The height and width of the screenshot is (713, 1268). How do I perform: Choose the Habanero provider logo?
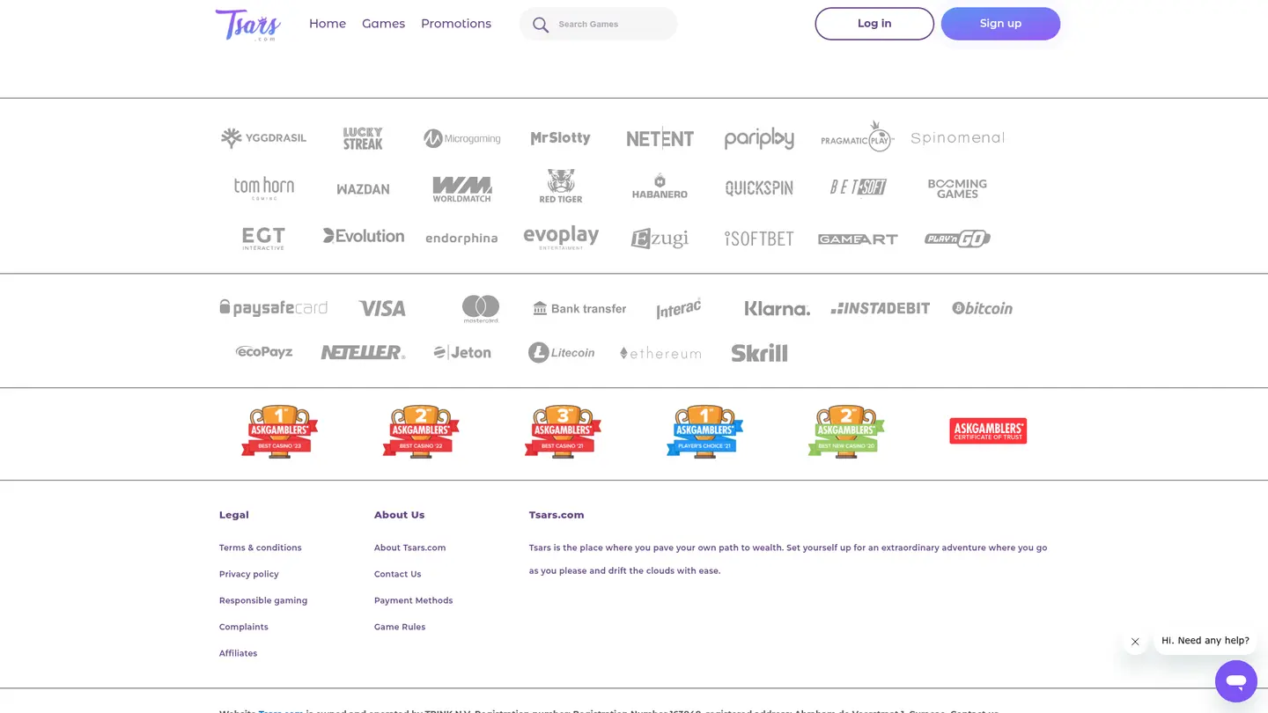coord(660,187)
